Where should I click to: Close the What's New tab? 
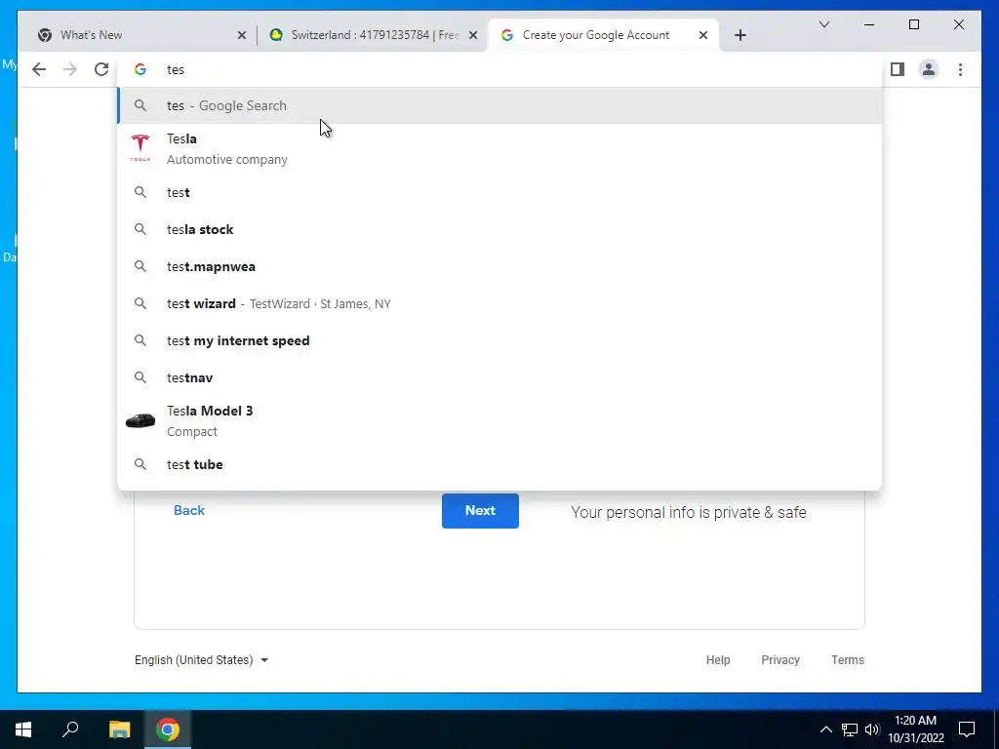pos(242,35)
